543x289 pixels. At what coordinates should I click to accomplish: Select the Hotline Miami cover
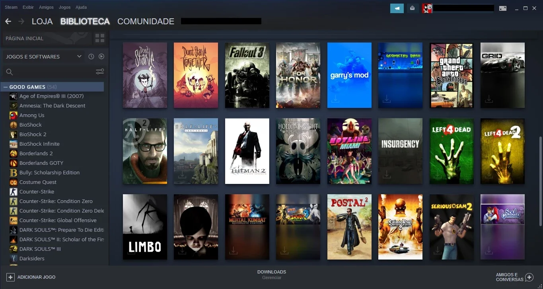349,151
